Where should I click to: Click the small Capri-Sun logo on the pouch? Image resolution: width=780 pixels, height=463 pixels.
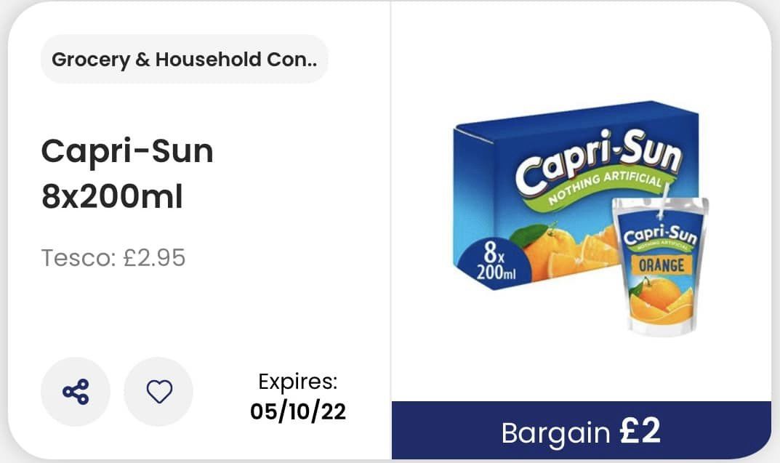coord(660,235)
